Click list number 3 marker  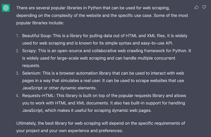click(x=18, y=73)
